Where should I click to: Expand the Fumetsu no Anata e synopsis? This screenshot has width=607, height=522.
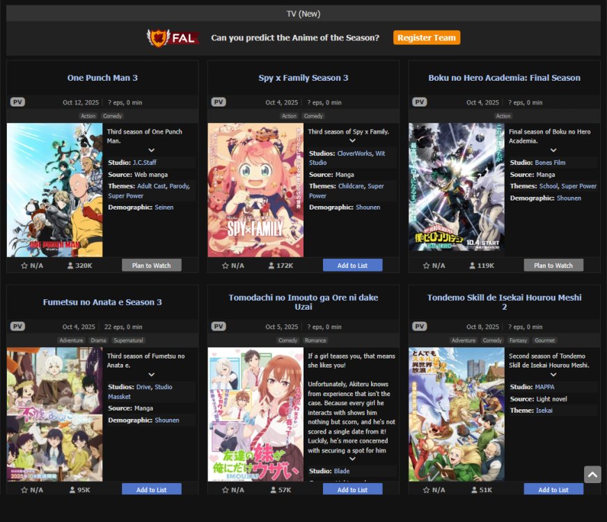(x=151, y=374)
